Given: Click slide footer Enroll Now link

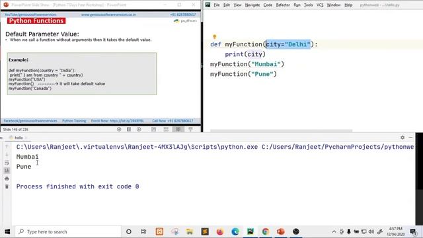Looking at the screenshot, I should tap(118, 120).
